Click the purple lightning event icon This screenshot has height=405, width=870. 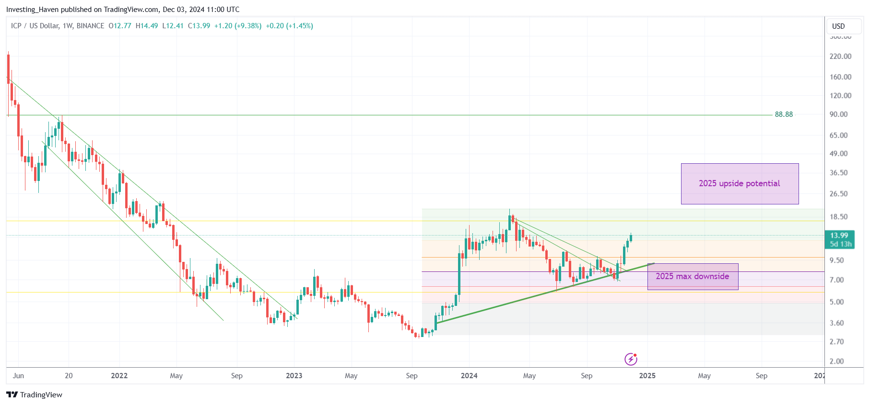631,359
